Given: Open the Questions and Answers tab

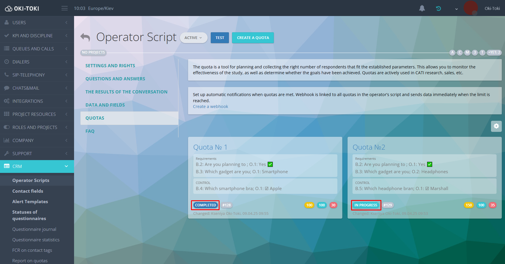Looking at the screenshot, I should (x=115, y=79).
